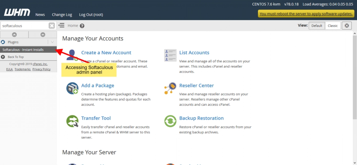Clear the softaculous search text
357x165 pixels.
coord(52,26)
